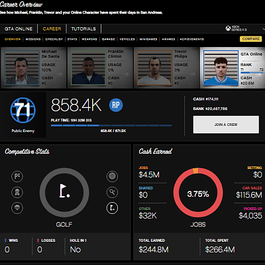Click the RP progress bar
This screenshot has height=265, width=265.
(x=111, y=125)
